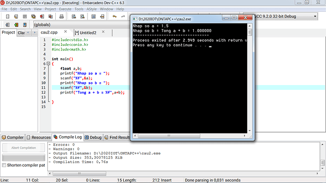Open the View menu

point(38,9)
